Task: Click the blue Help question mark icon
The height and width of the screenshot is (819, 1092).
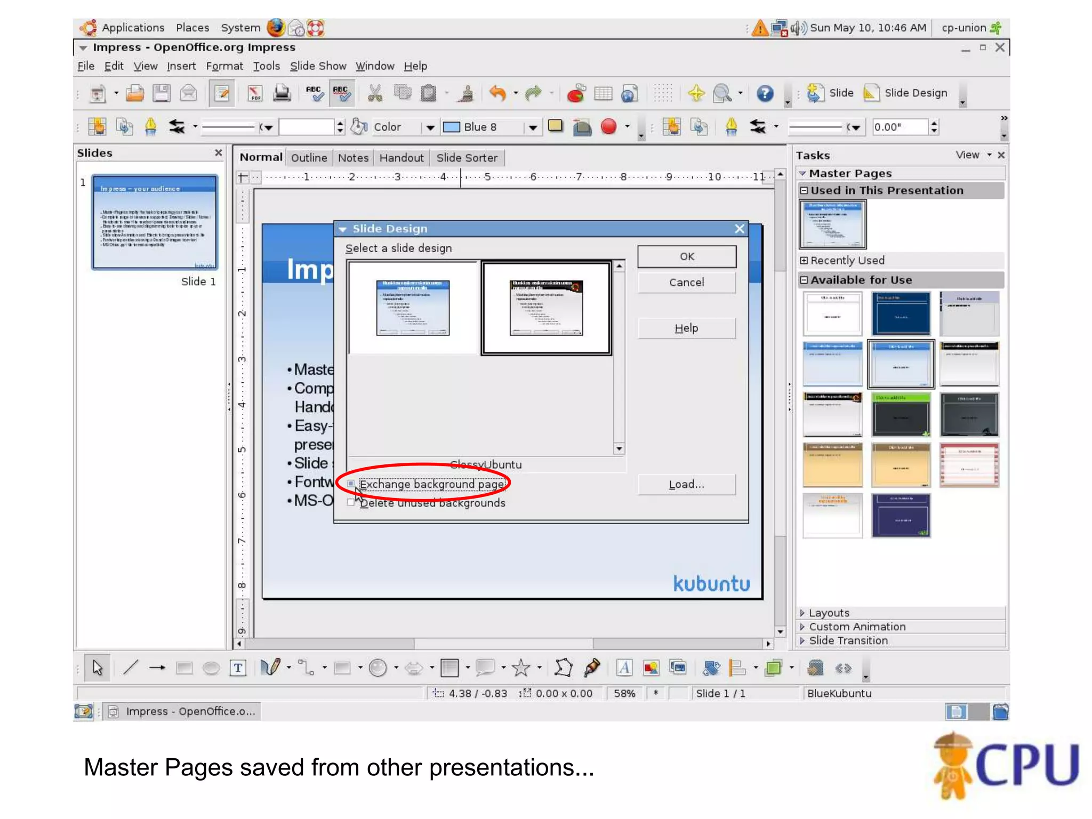Action: coord(765,93)
